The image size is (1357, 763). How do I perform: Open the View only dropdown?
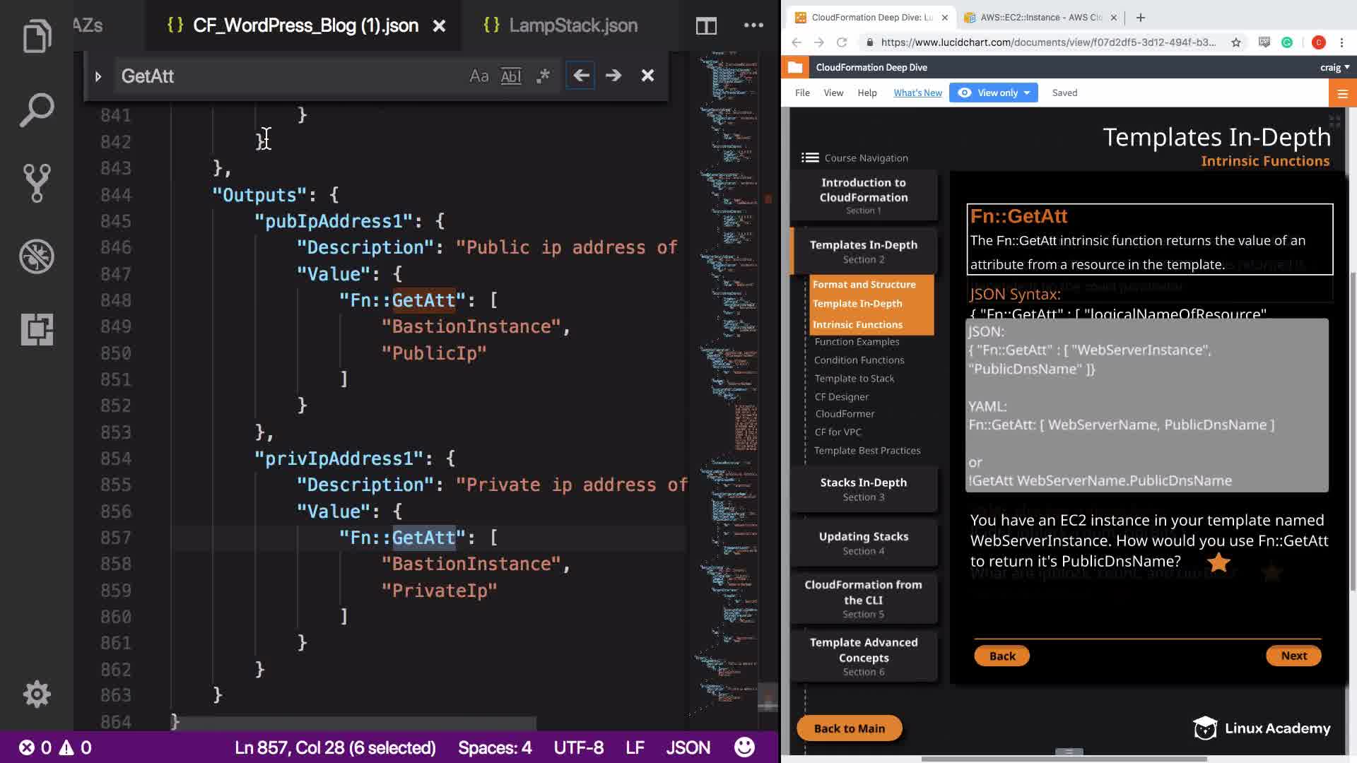pos(994,93)
